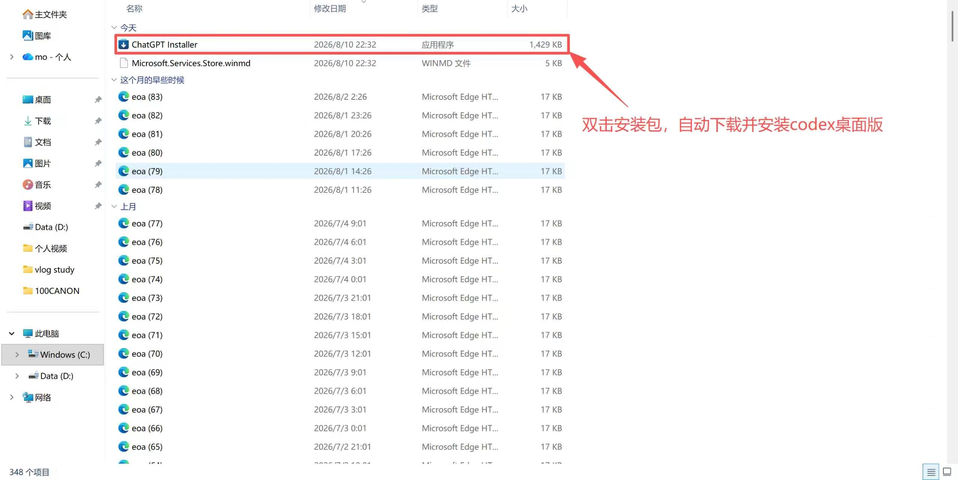The width and height of the screenshot is (958, 480).
Task: Click the OneDrive cloud icon for mo - 个人
Action: (28, 57)
